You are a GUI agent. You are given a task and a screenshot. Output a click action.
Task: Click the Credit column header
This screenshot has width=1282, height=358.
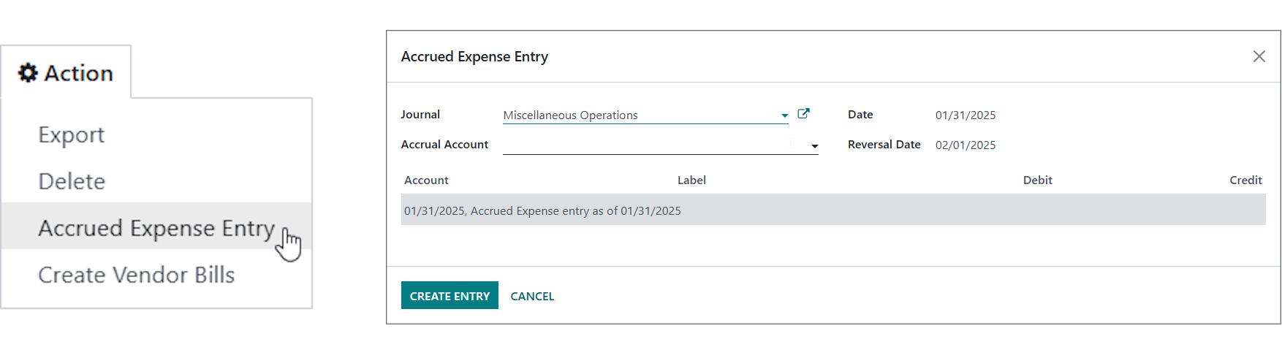pos(1245,180)
